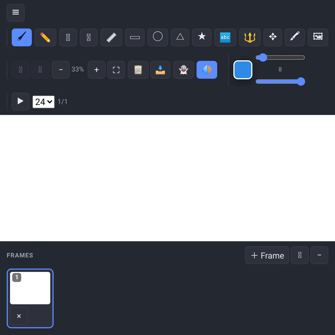Click the picture frame image tool

318,37
